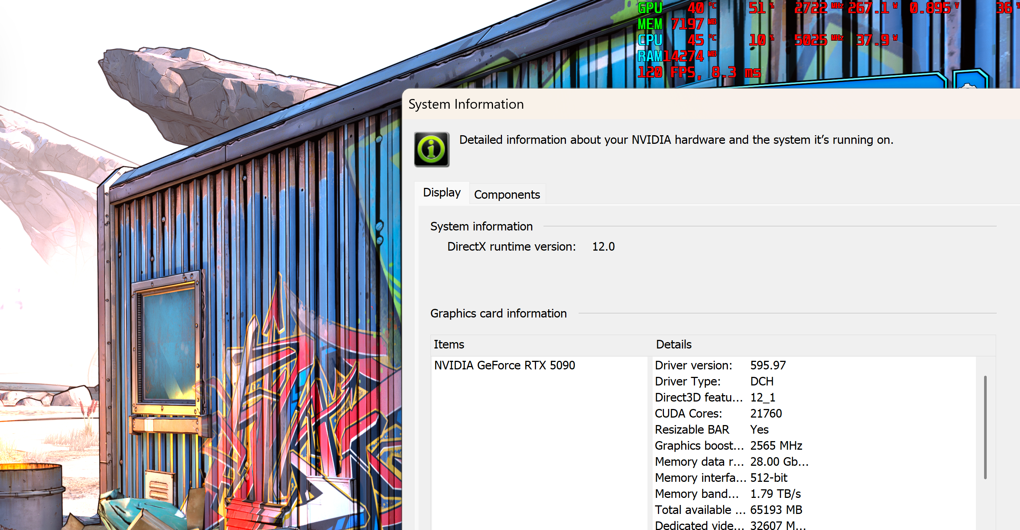Click the DirectX runtime version value

point(603,247)
